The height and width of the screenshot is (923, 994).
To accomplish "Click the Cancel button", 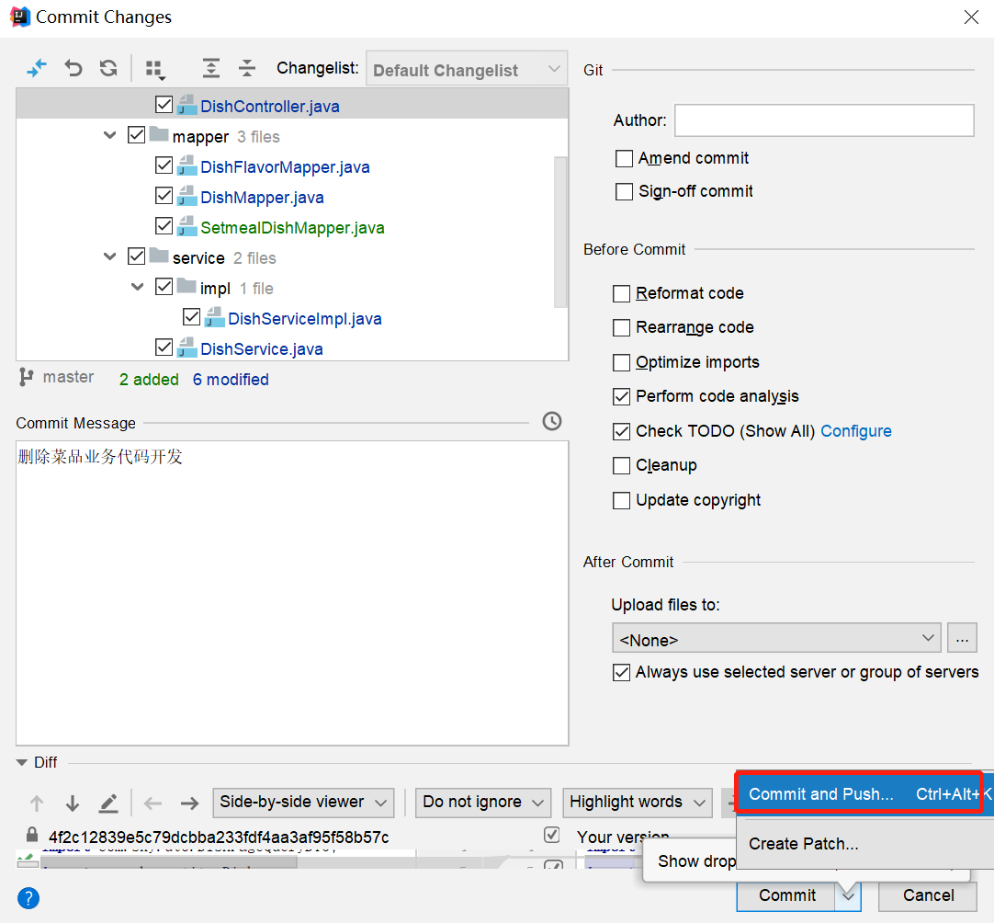I will 928,895.
